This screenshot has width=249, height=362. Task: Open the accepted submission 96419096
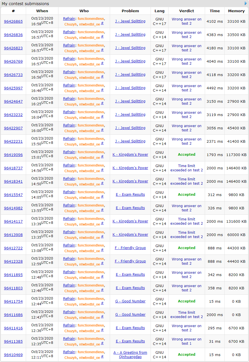click(13, 155)
